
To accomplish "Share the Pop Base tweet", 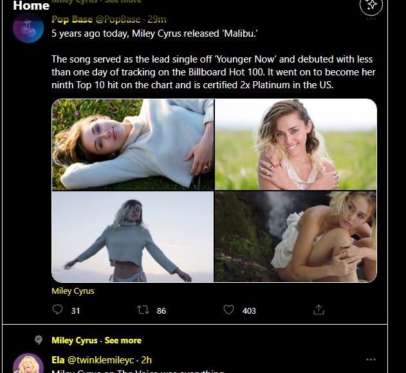I will (318, 310).
